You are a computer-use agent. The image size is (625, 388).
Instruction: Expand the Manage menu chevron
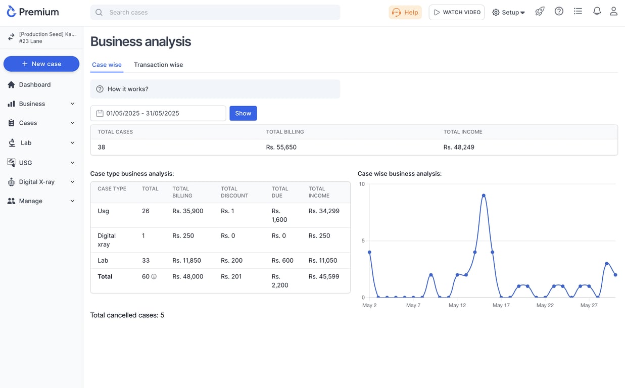(x=72, y=201)
